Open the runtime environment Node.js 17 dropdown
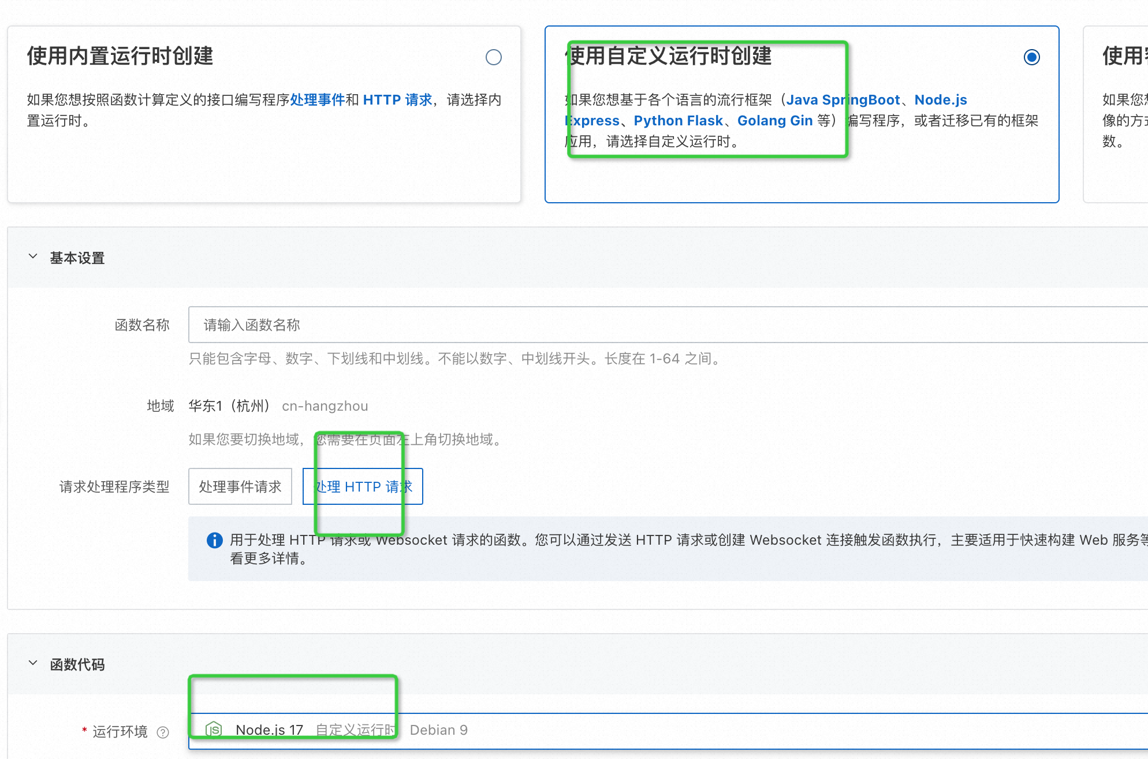The image size is (1148, 759). (668, 730)
